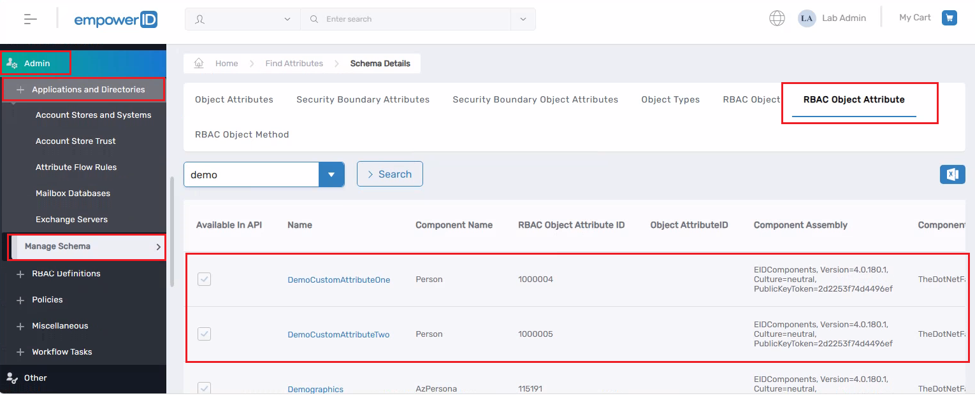975x396 pixels.
Task: Open the shopping cart icon
Action: pos(950,18)
